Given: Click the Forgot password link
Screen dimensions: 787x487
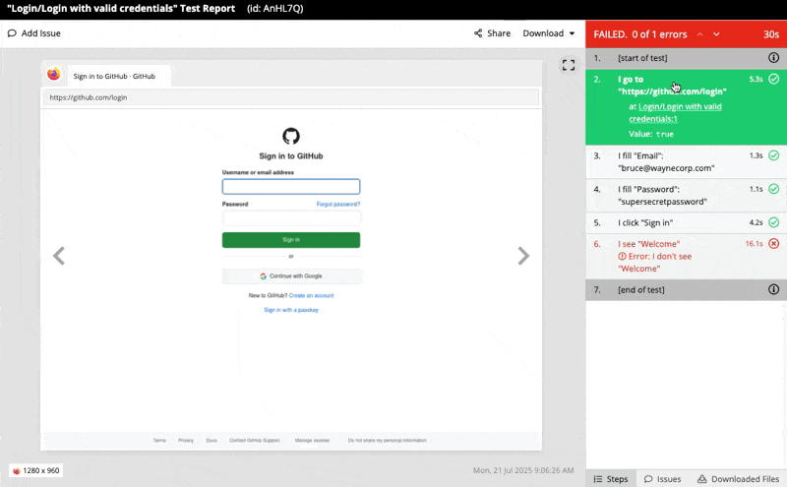Looking at the screenshot, I should pos(337,204).
